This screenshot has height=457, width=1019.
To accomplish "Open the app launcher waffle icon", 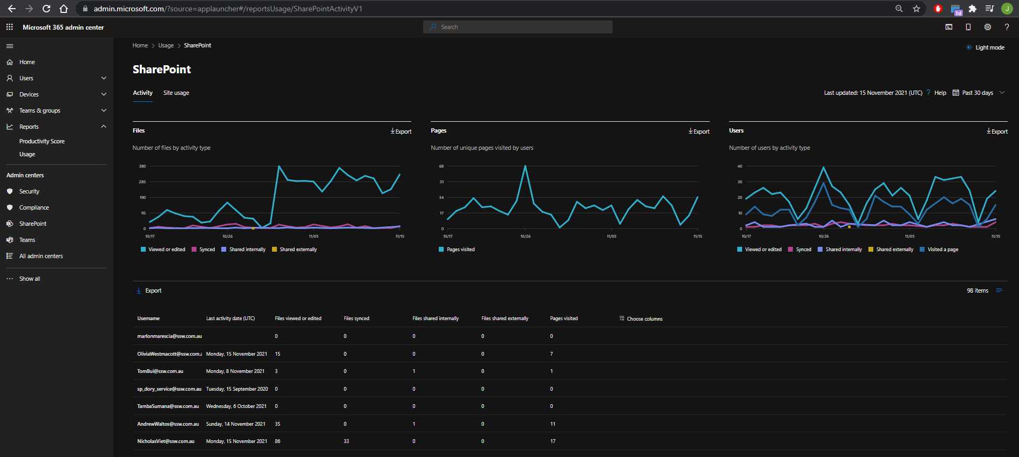I will click(x=10, y=27).
